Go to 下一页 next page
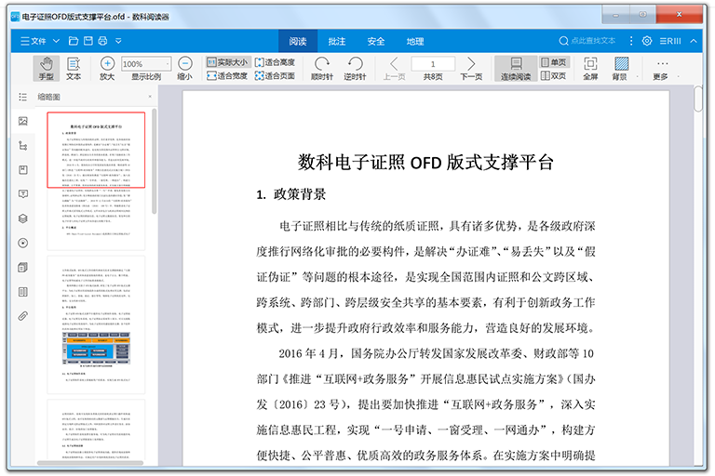 click(x=471, y=67)
